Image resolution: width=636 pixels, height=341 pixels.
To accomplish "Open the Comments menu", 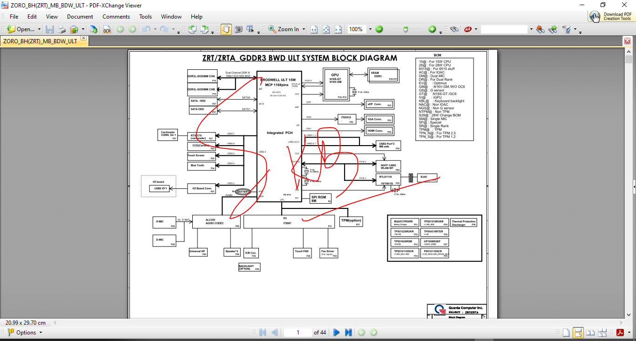I will coord(116,16).
